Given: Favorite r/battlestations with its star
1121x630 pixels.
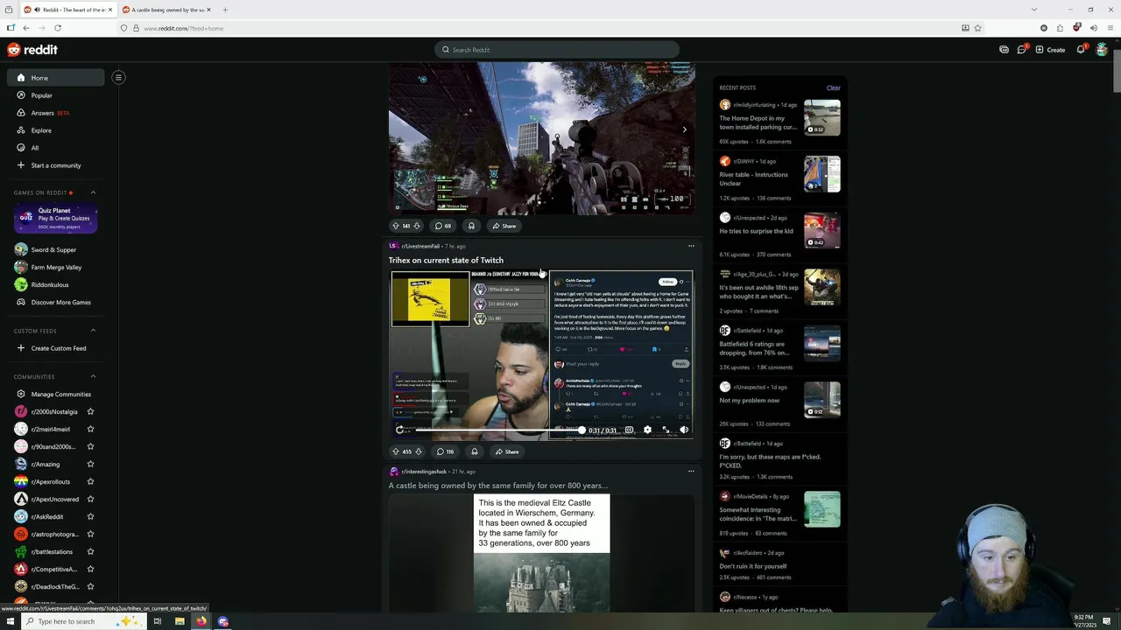Looking at the screenshot, I should [x=90, y=551].
